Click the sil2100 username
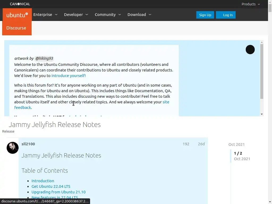 point(28,144)
